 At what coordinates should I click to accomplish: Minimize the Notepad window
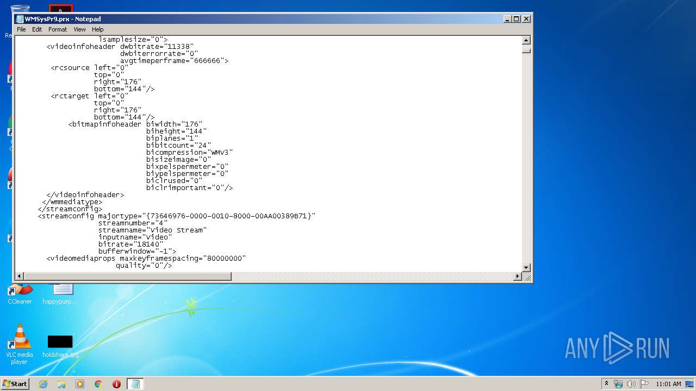point(507,18)
